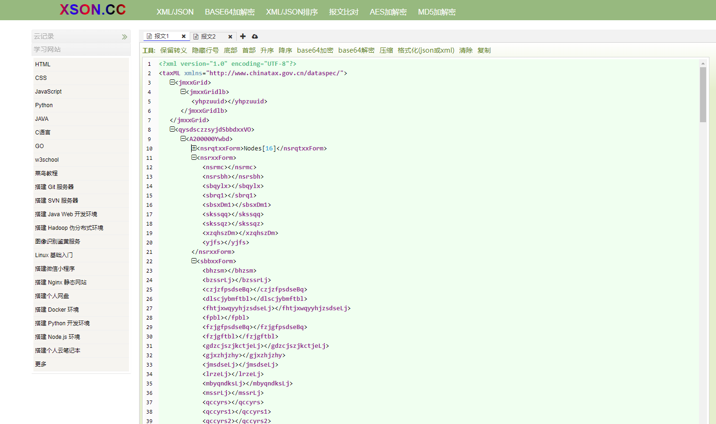Collapse the A200000Ywbd node
Screen dimensions: 716x424
pyautogui.click(x=183, y=139)
